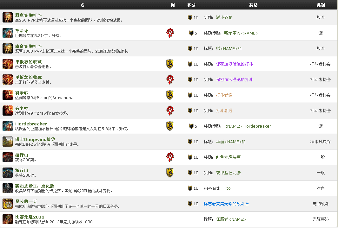The width and height of the screenshot is (338, 228).
Task: Select the 致命宠物打斗 achievement helmet icon
Action: point(8,48)
